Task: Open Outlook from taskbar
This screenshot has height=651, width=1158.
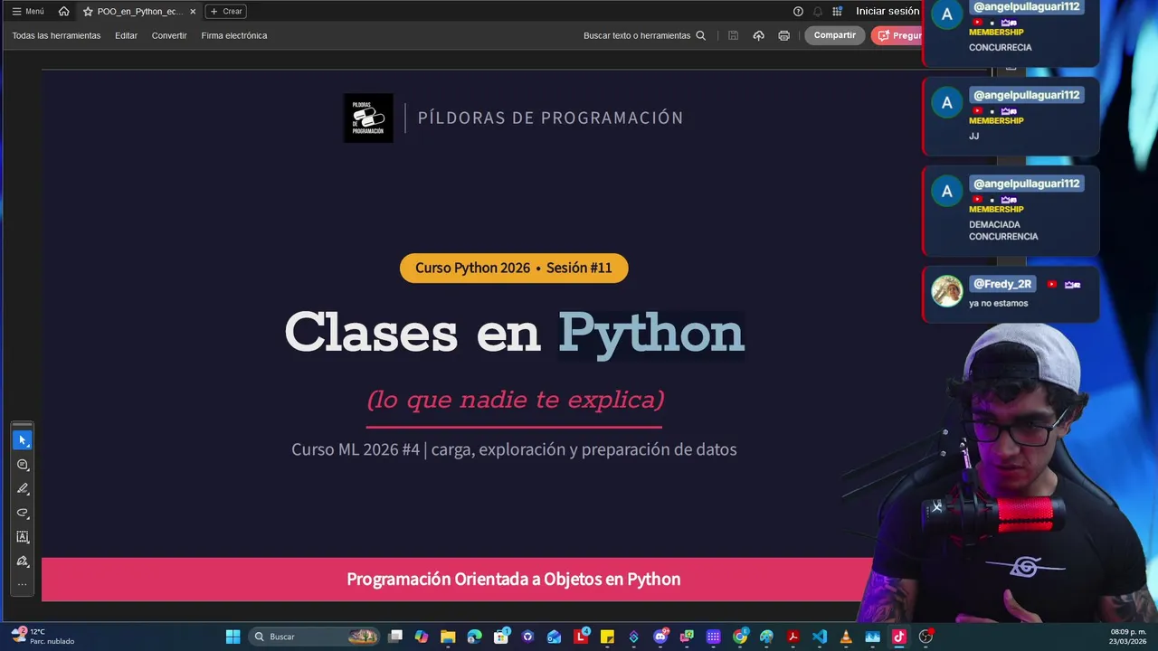Action: tap(555, 637)
